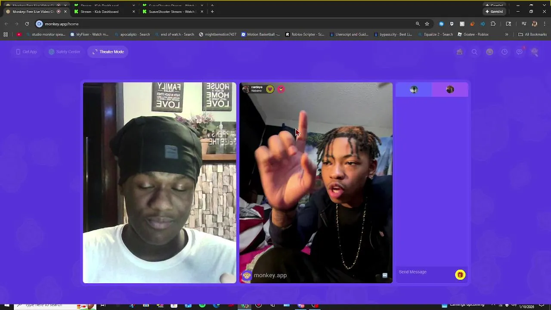
Task: Open the bypass.city bookmark
Action: pyautogui.click(x=393, y=34)
